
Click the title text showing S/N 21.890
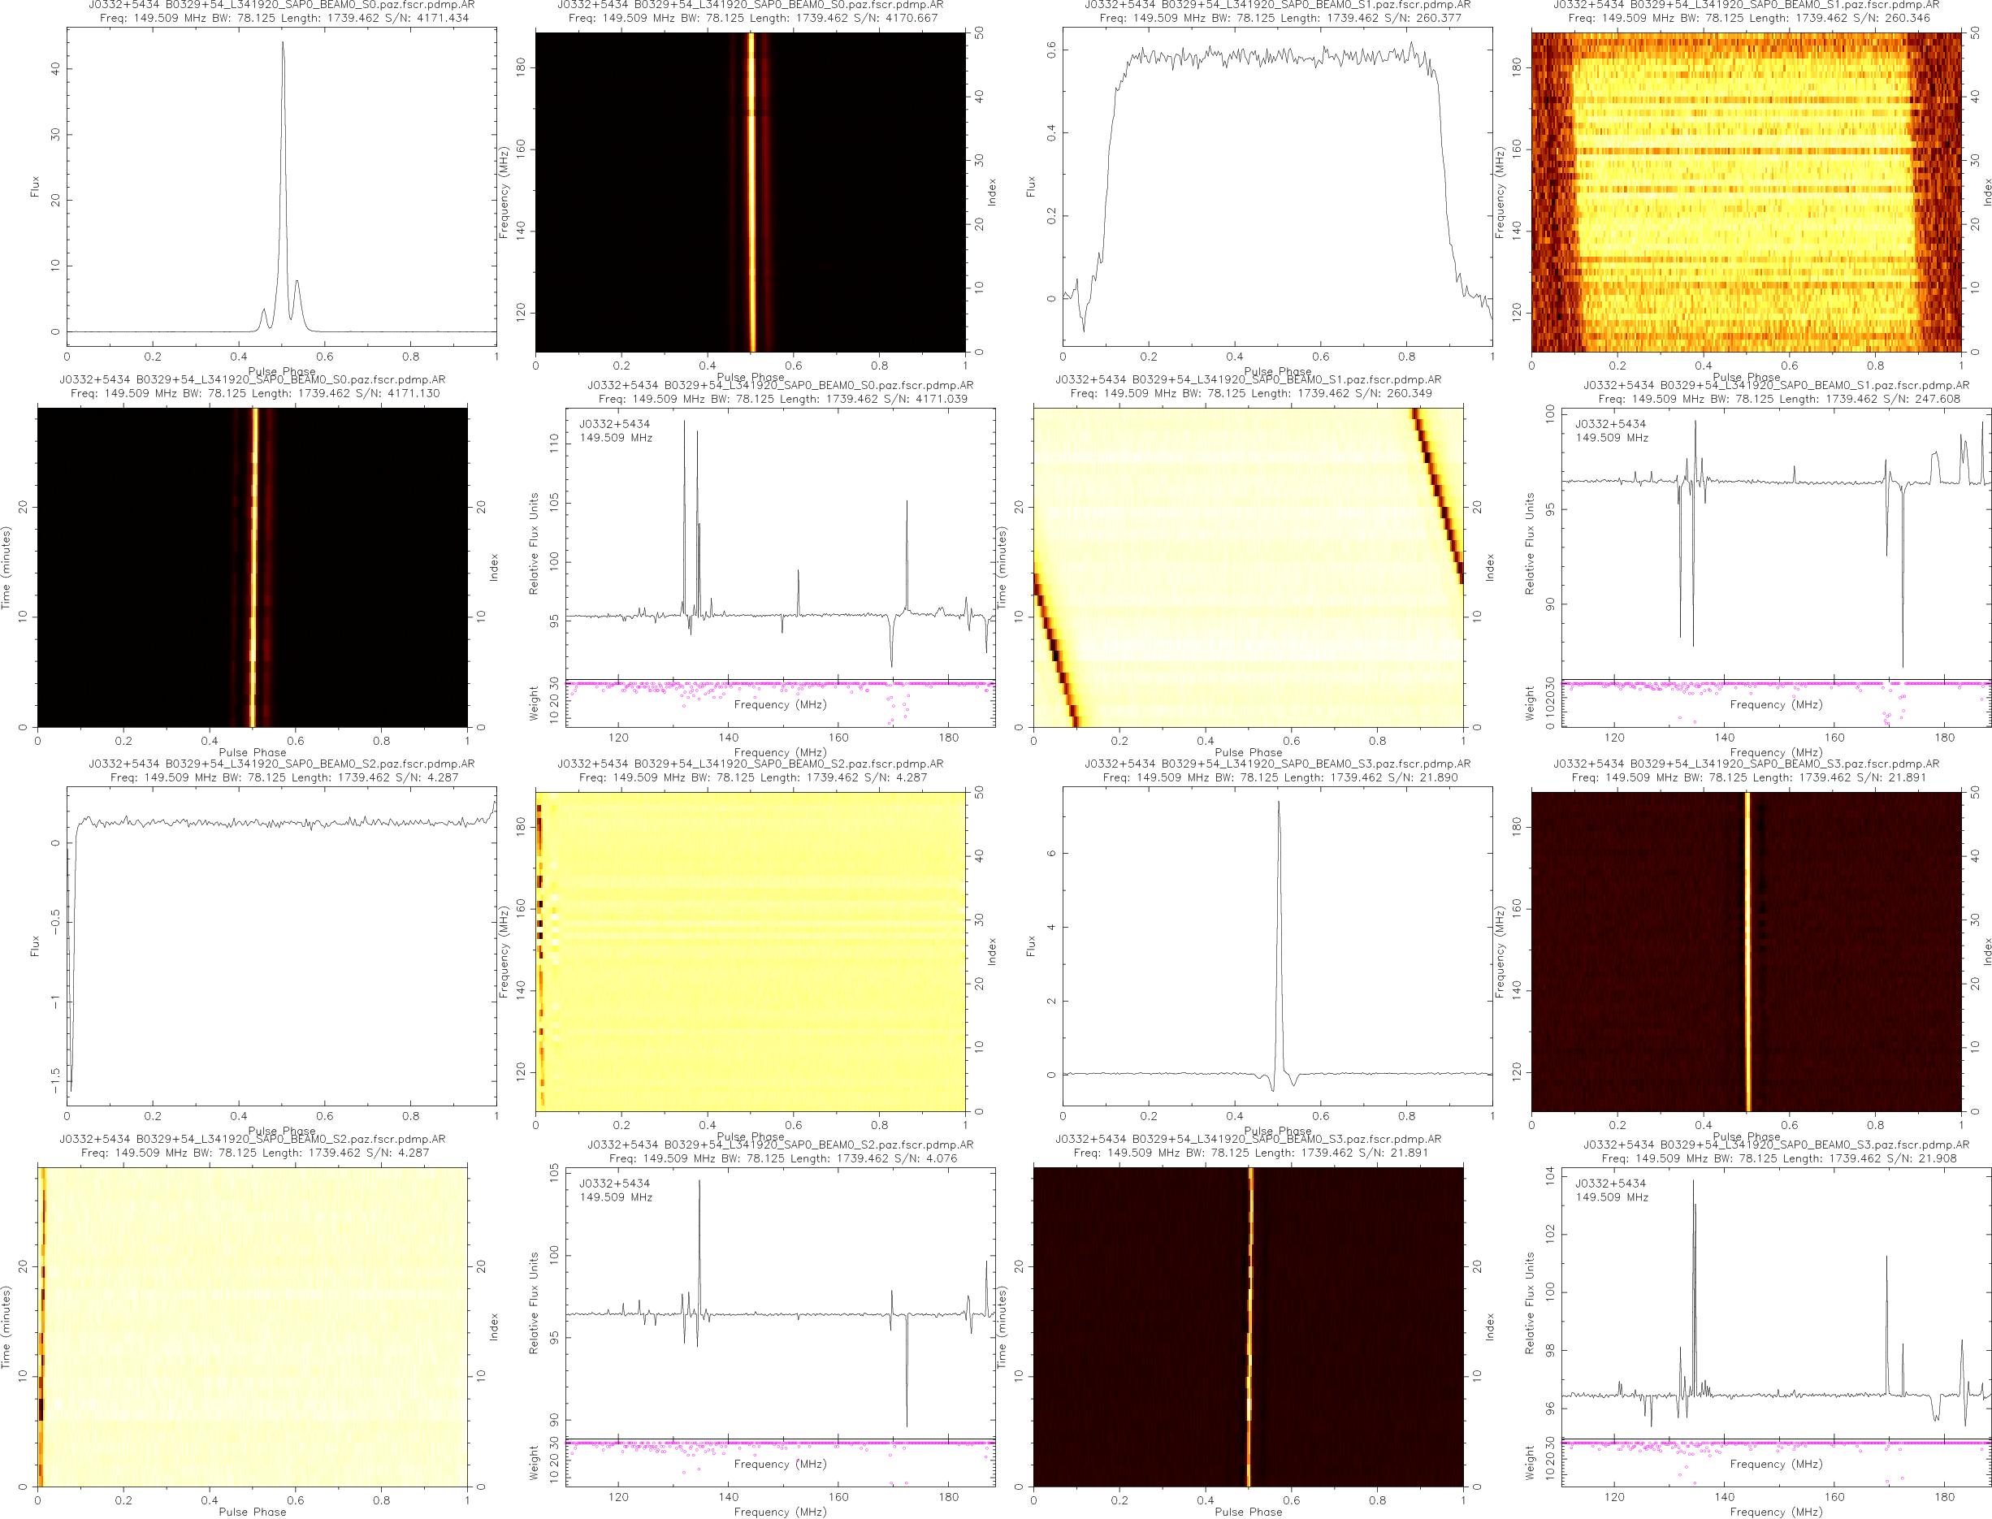tap(1279, 777)
